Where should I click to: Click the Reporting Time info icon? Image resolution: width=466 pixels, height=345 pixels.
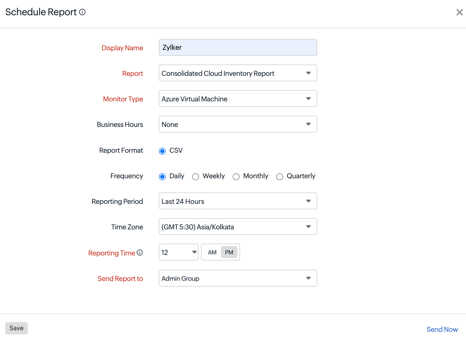pyautogui.click(x=140, y=252)
